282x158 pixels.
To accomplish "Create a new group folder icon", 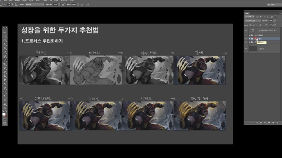I will pyautogui.click(x=269, y=122).
